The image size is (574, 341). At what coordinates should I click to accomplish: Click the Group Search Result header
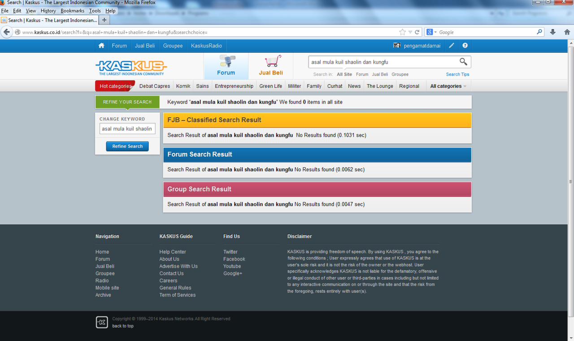pos(317,189)
